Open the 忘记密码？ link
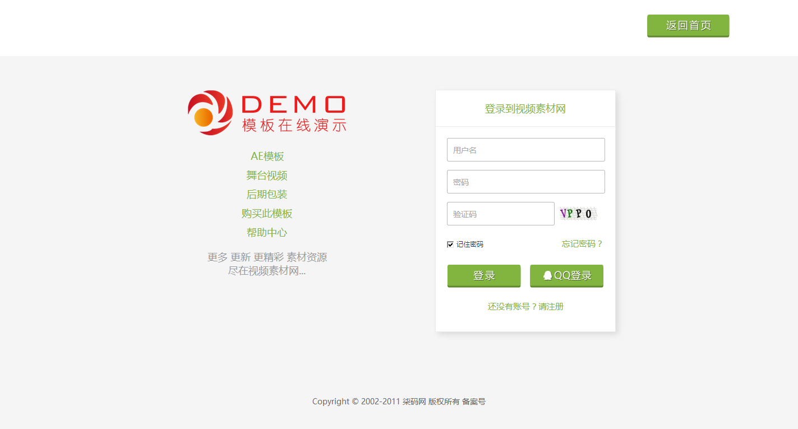 (x=583, y=244)
